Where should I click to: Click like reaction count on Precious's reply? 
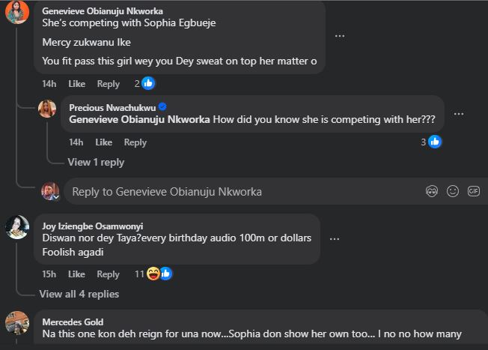(x=430, y=142)
